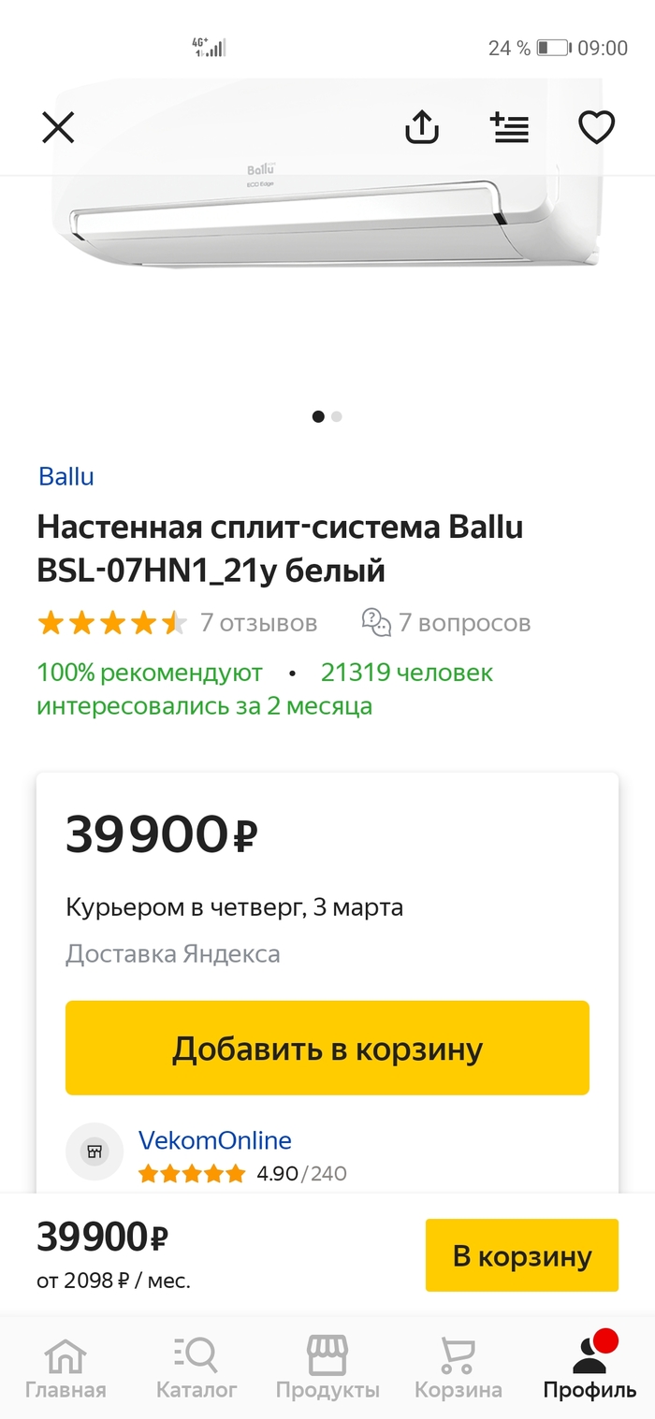
Task: Toggle the favorites heart icon
Action: [x=596, y=127]
